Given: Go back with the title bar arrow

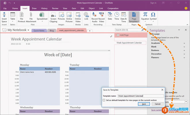Looking at the screenshot, I should pyautogui.click(x=5, y=3).
